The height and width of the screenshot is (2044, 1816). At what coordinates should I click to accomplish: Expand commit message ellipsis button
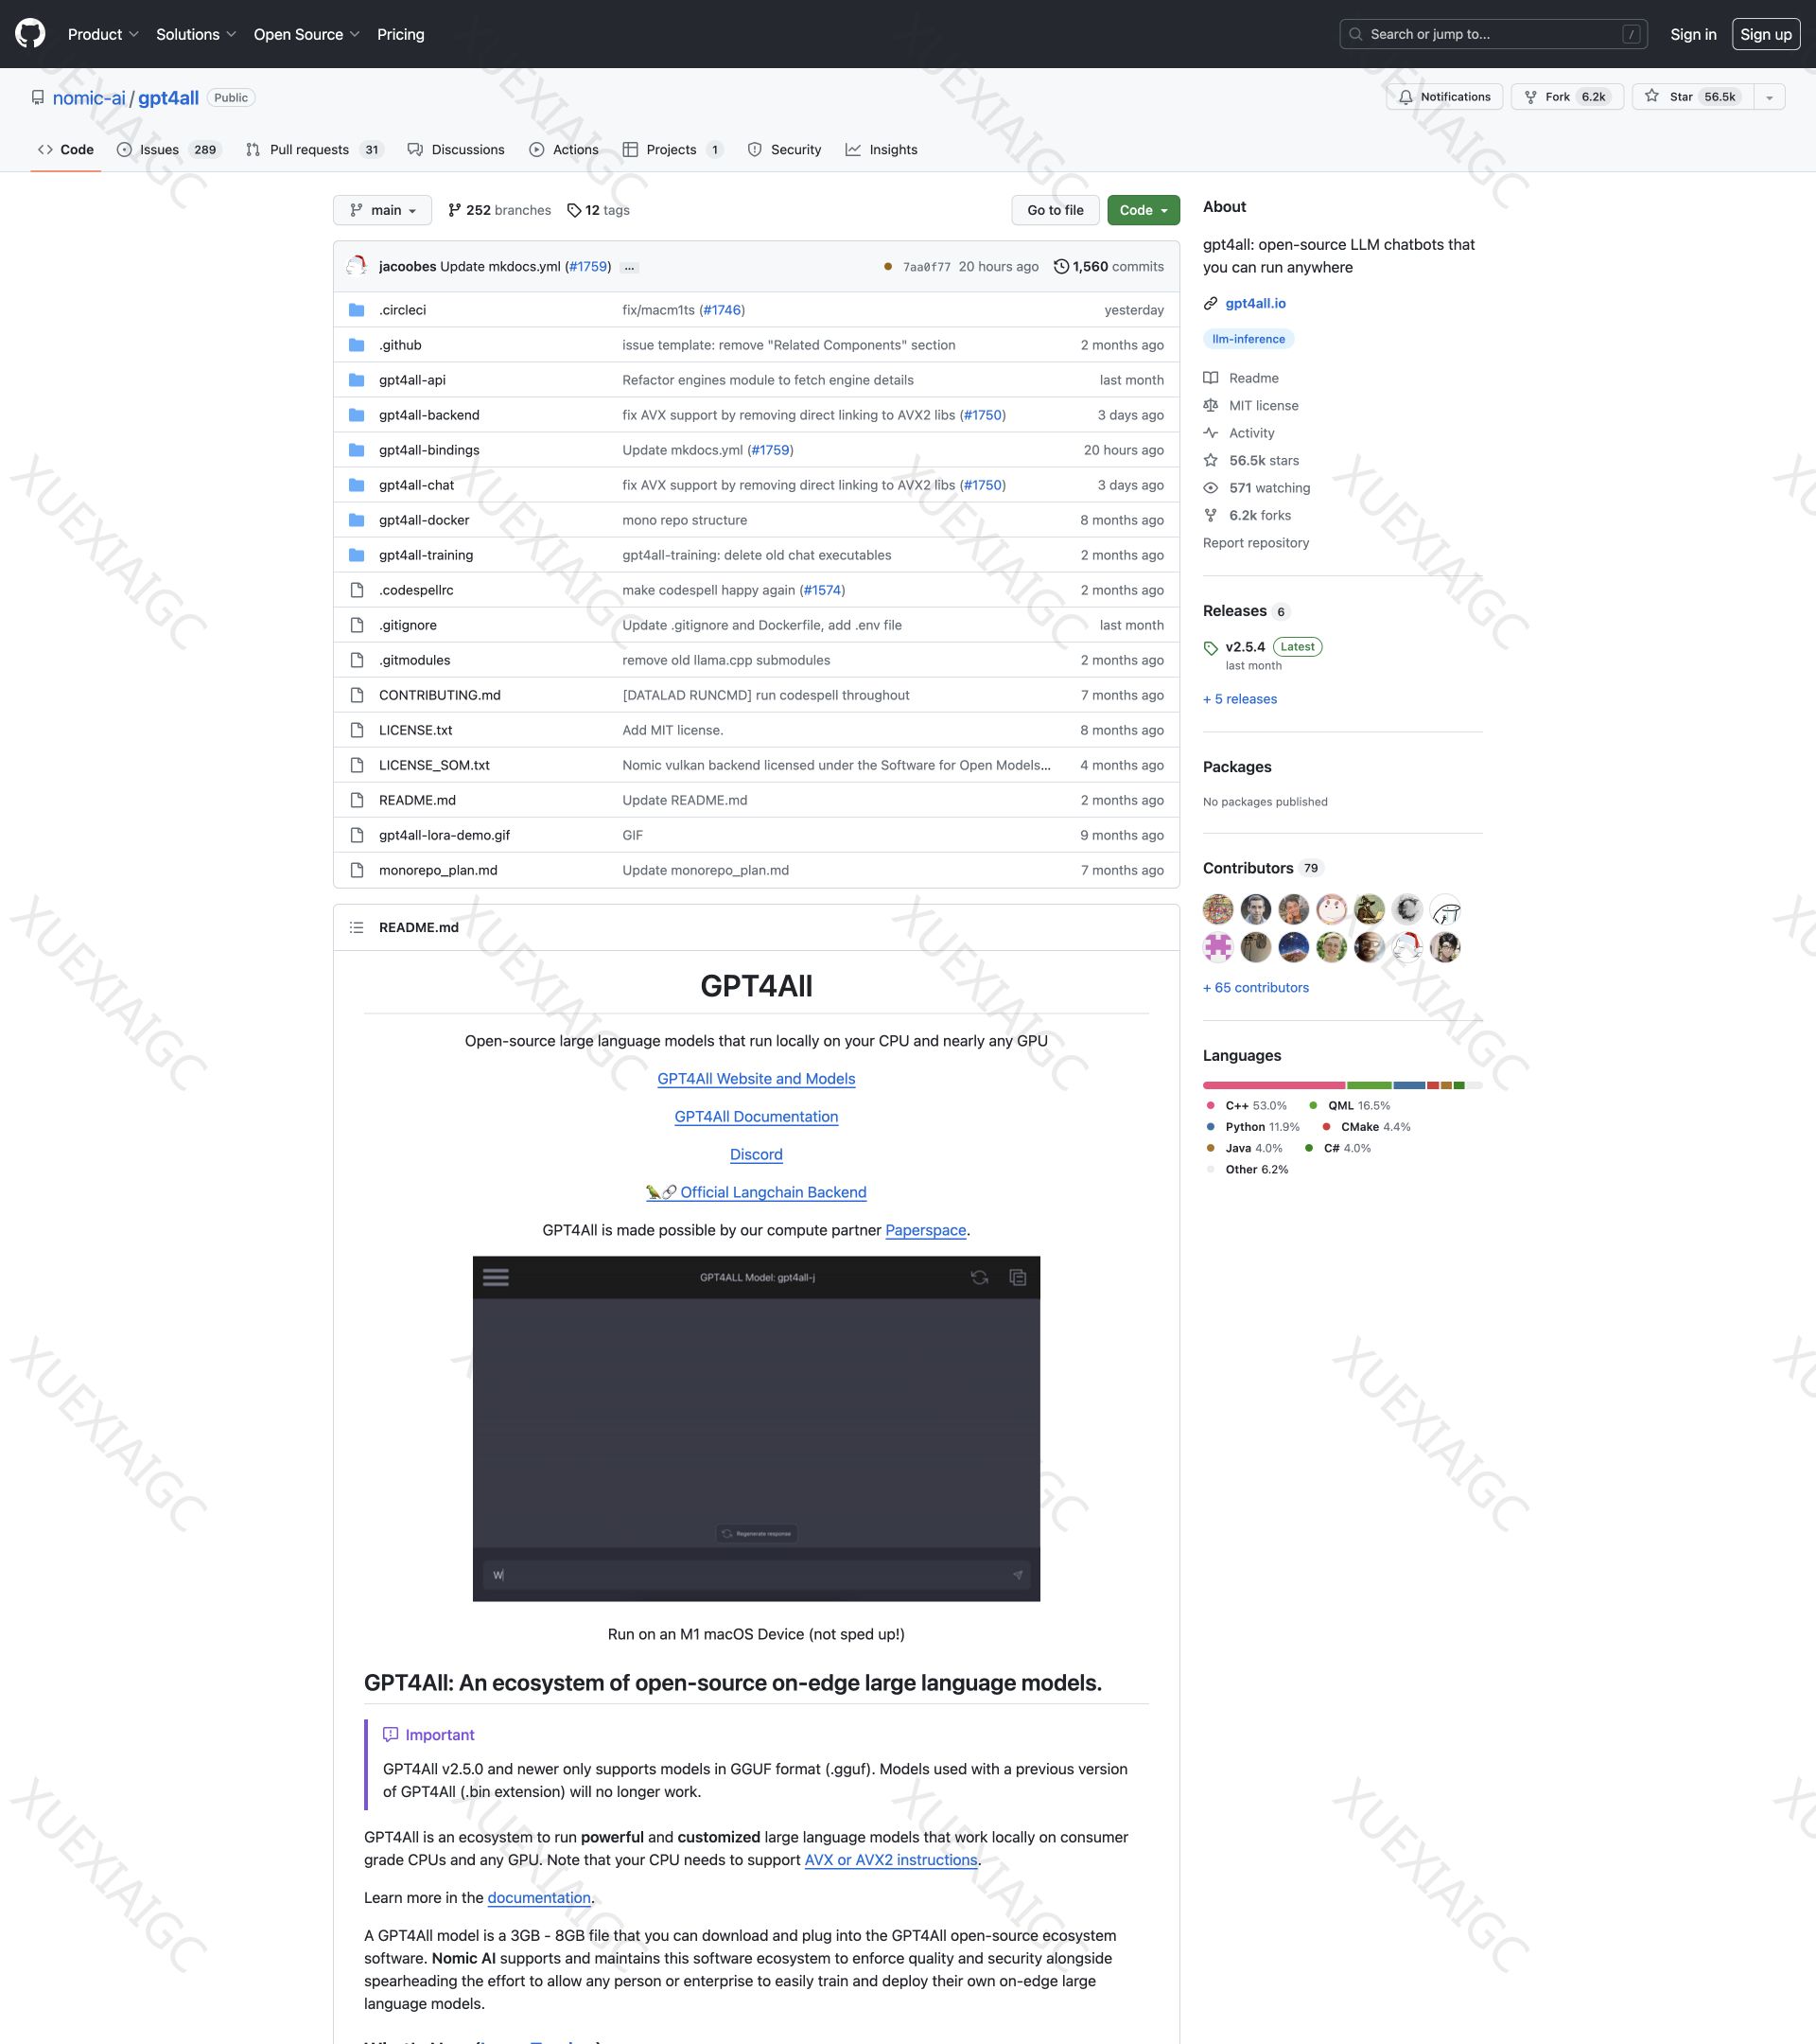(629, 267)
